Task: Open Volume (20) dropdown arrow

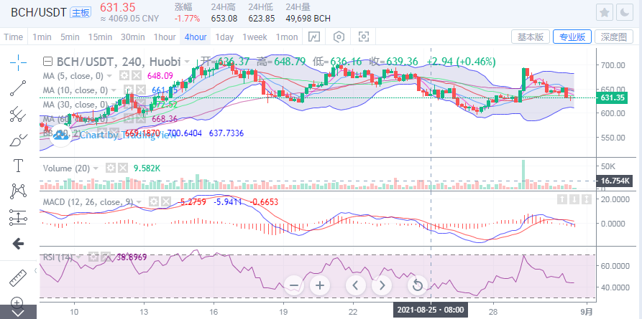Action: tap(96, 168)
